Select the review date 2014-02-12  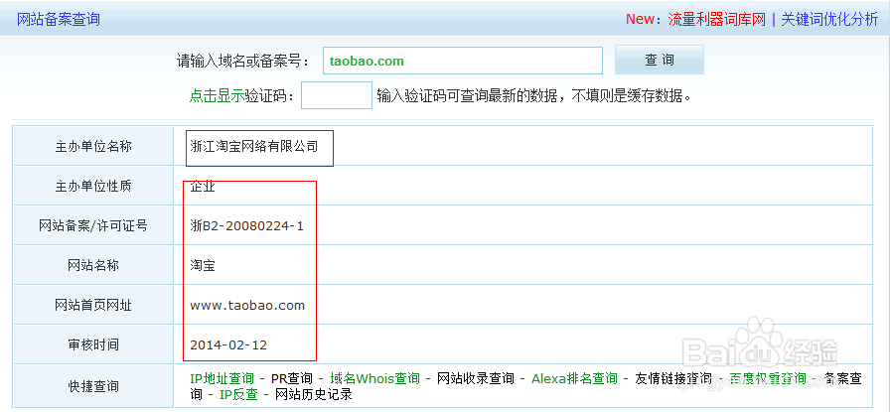[x=228, y=344]
